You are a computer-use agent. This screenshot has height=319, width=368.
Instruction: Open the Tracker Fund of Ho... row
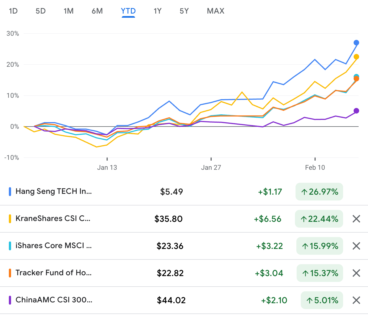[x=184, y=273]
